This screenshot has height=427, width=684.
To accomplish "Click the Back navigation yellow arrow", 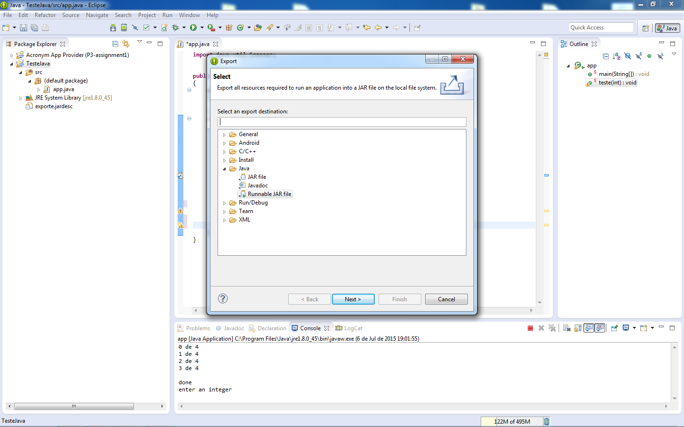I will 379,28.
